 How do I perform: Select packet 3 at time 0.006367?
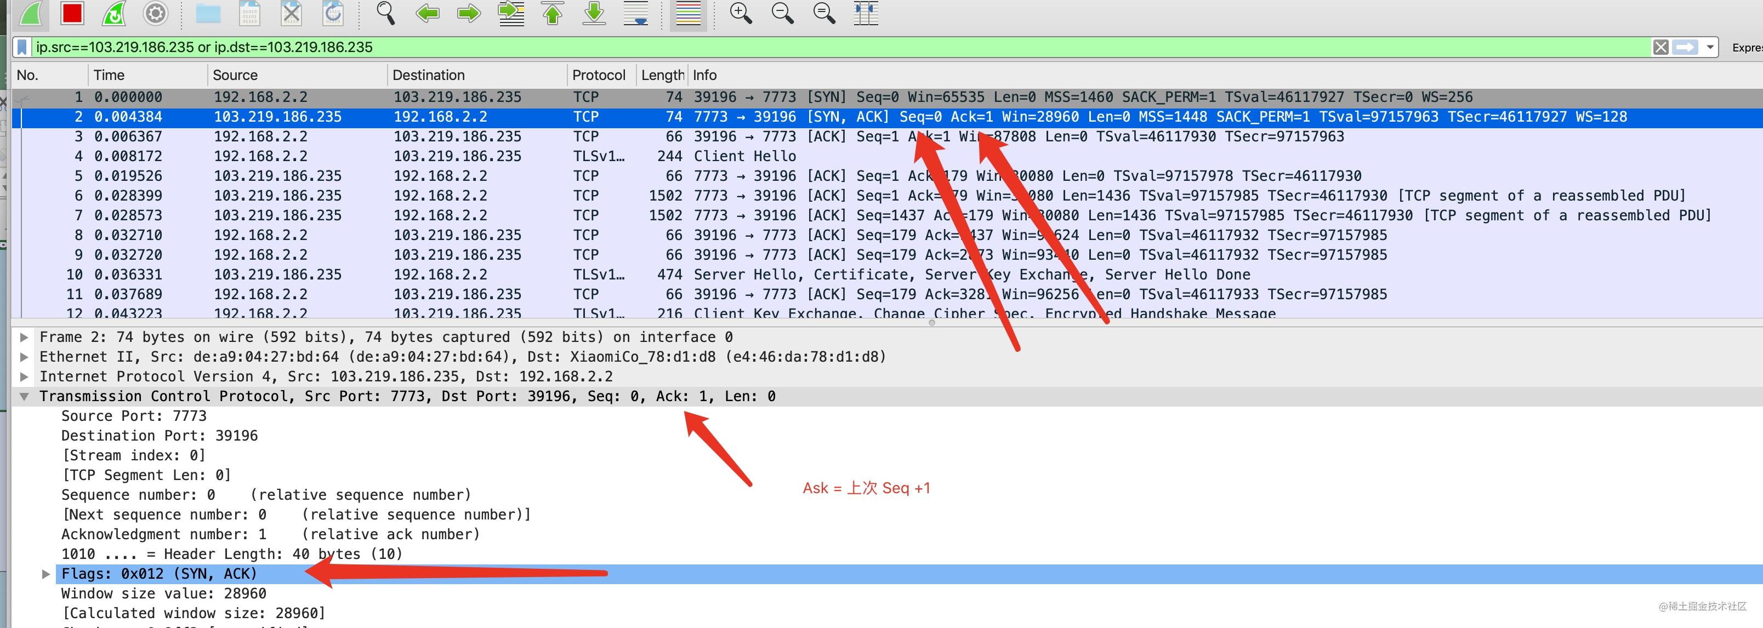click(887, 137)
